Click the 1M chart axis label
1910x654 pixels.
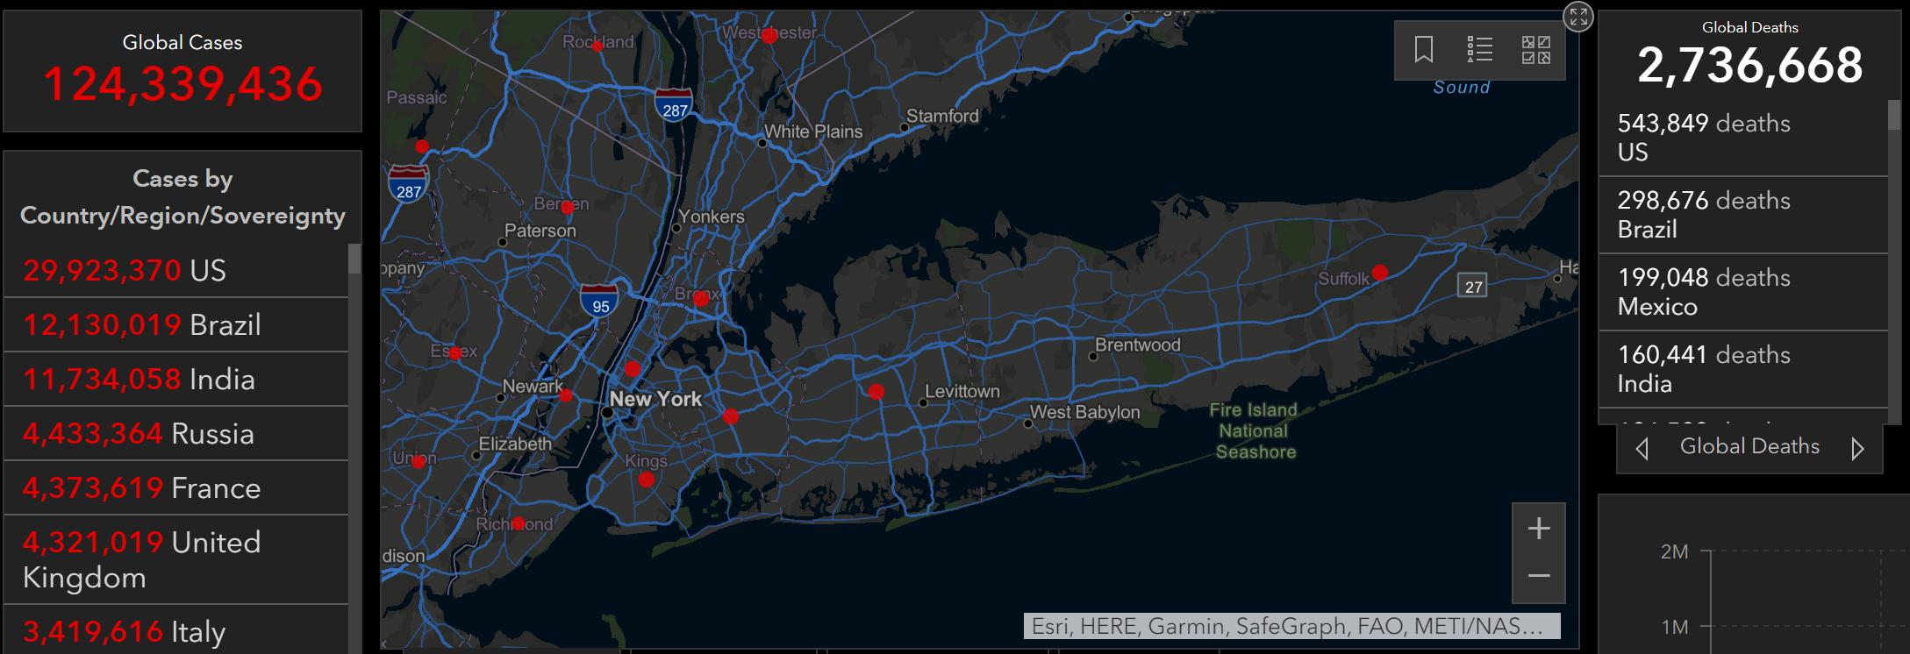[1674, 627]
